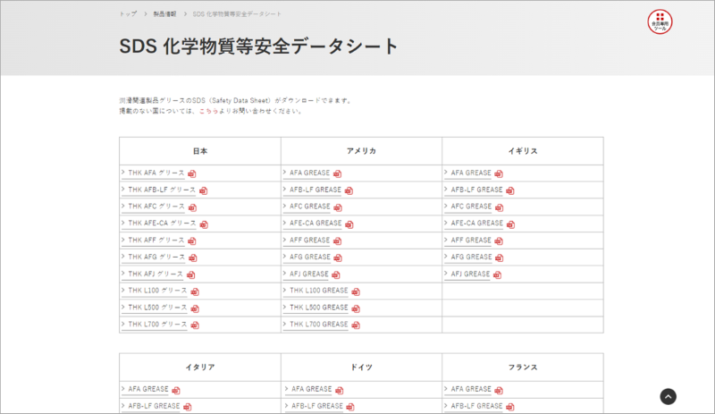
Task: Click the こちら inquiry link
Action: 209,112
